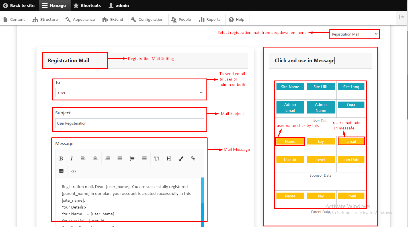This screenshot has width=408, height=227.
Task: Open the font size option
Action: (157, 158)
